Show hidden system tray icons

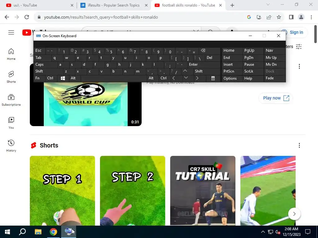point(263,232)
